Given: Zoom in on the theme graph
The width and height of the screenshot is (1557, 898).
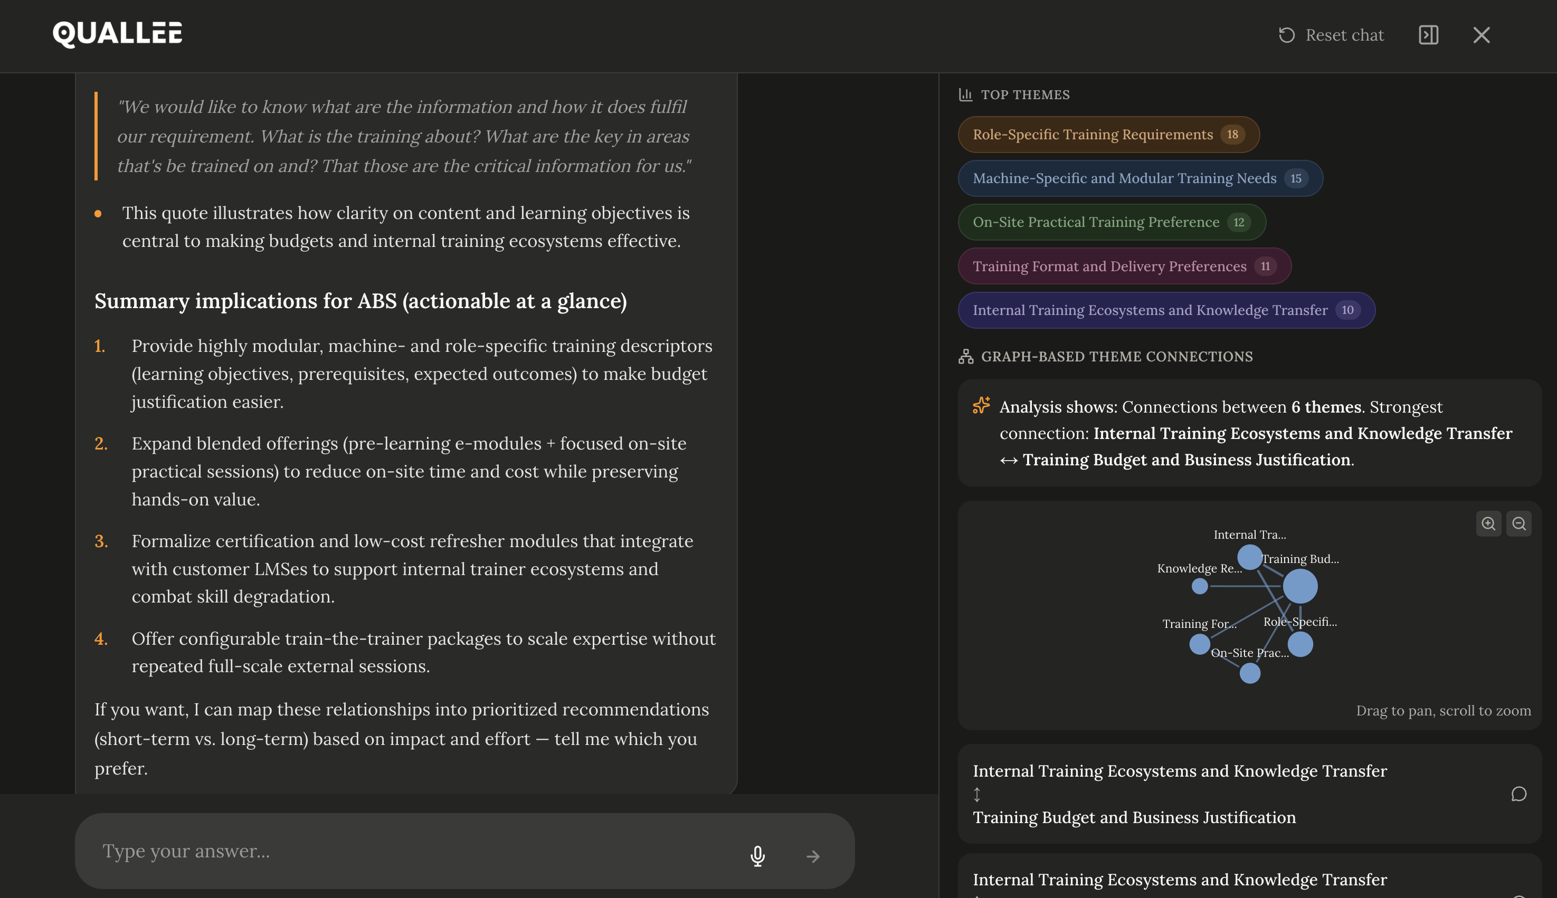Looking at the screenshot, I should (x=1489, y=523).
